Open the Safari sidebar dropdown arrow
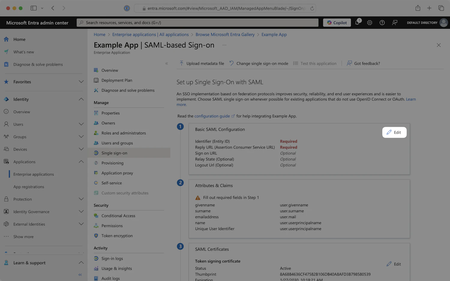The width and height of the screenshot is (450, 281). click(x=42, y=8)
